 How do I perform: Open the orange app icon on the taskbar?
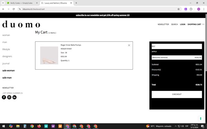click(x=60, y=126)
